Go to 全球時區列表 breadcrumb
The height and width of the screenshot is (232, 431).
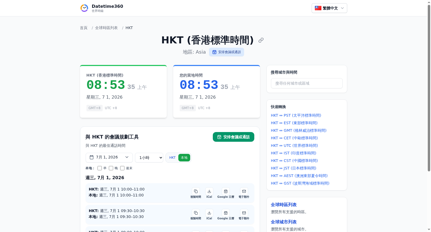pos(106,28)
